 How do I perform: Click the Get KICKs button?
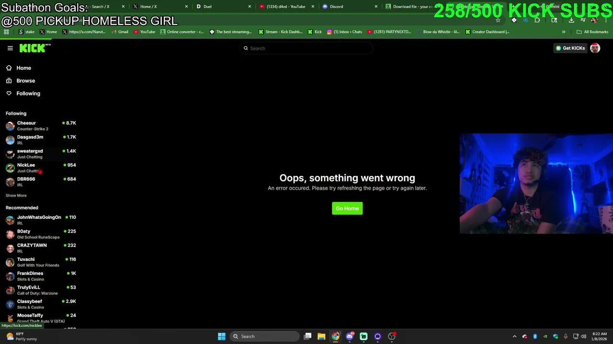570,48
